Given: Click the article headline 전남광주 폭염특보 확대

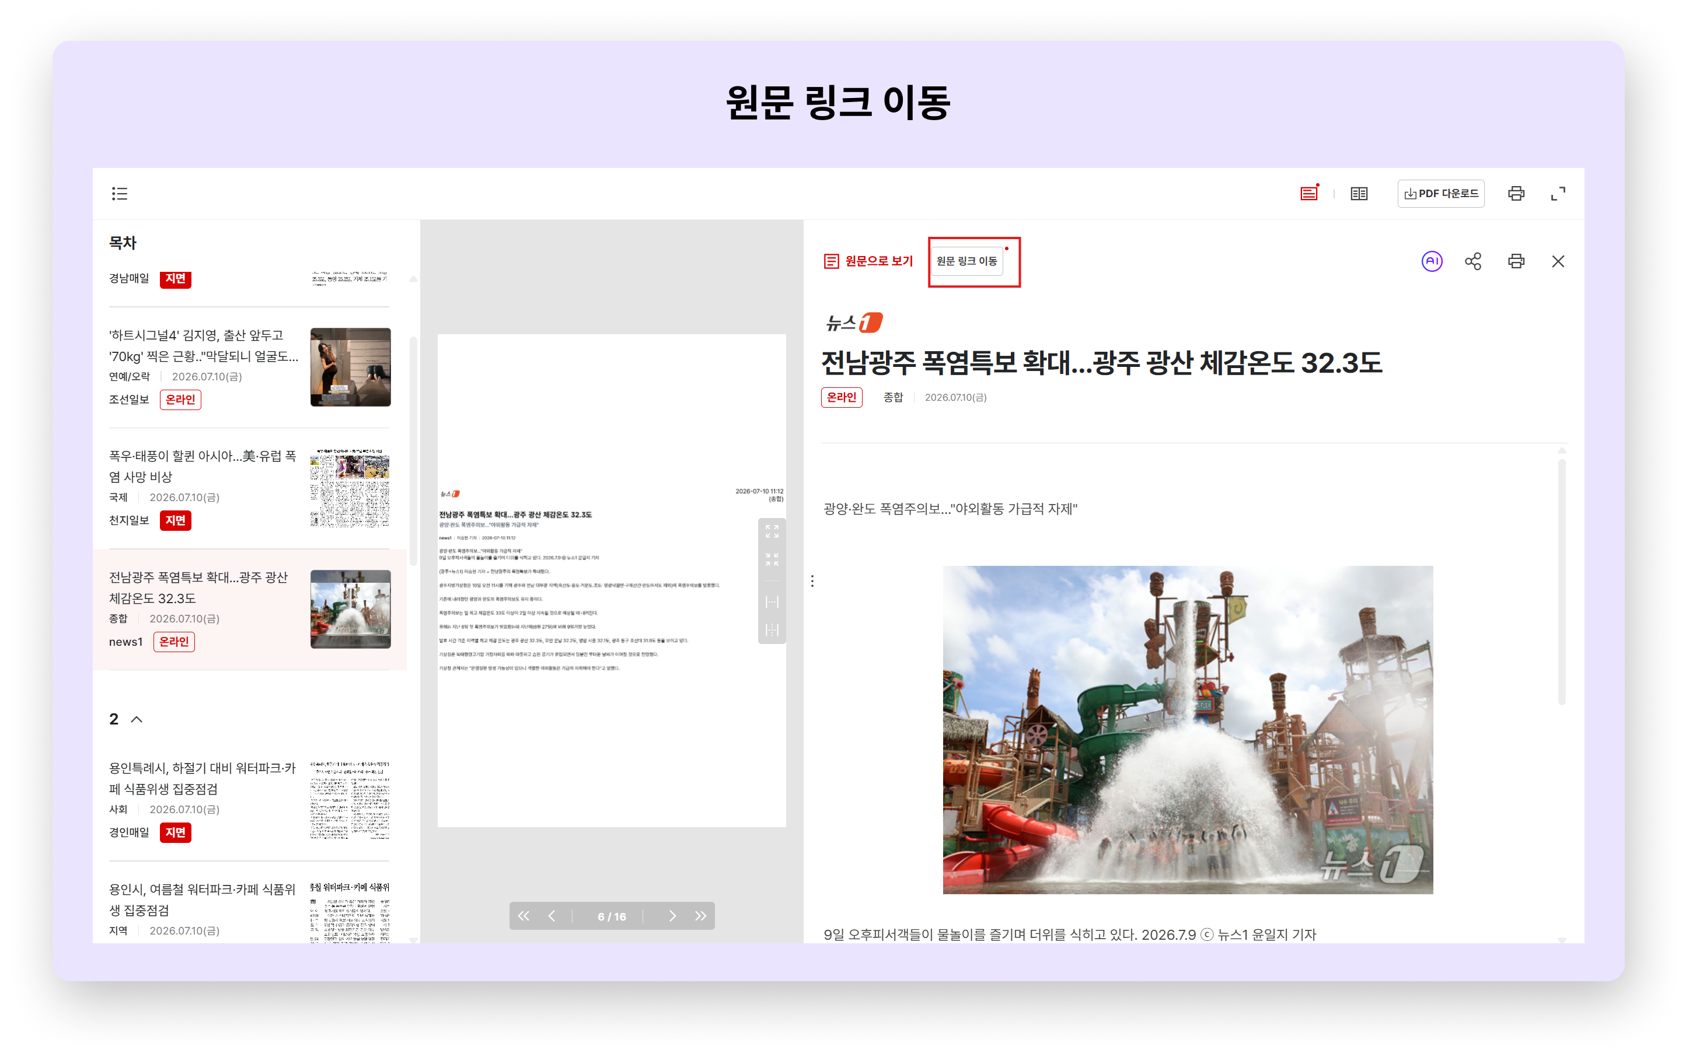Looking at the screenshot, I should tap(1101, 363).
